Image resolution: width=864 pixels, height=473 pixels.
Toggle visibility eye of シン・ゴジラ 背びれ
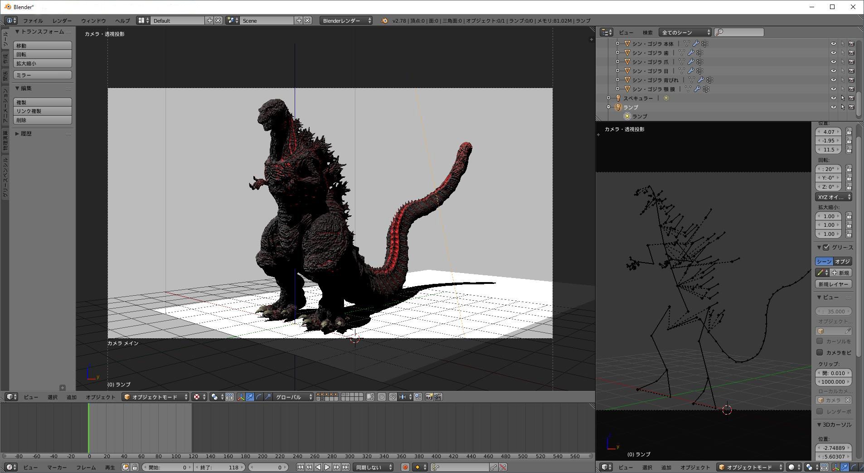click(x=833, y=80)
